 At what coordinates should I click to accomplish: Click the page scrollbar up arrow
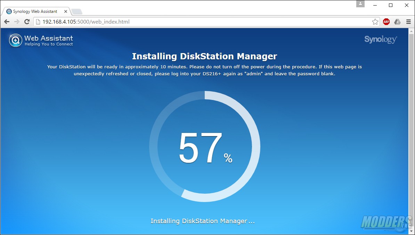coord(411,31)
